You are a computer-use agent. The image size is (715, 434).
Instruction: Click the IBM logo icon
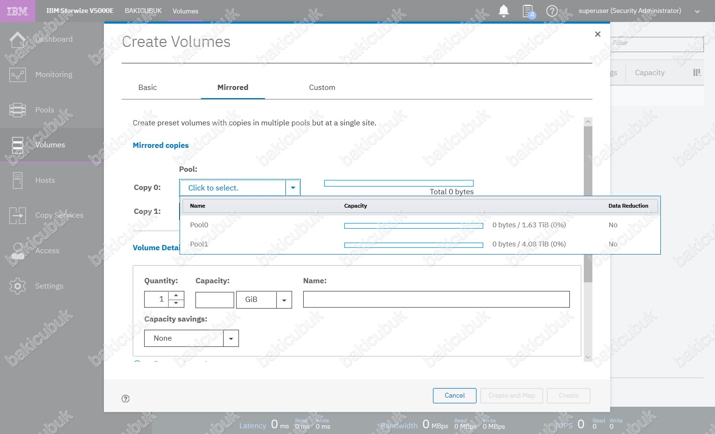[x=17, y=11]
